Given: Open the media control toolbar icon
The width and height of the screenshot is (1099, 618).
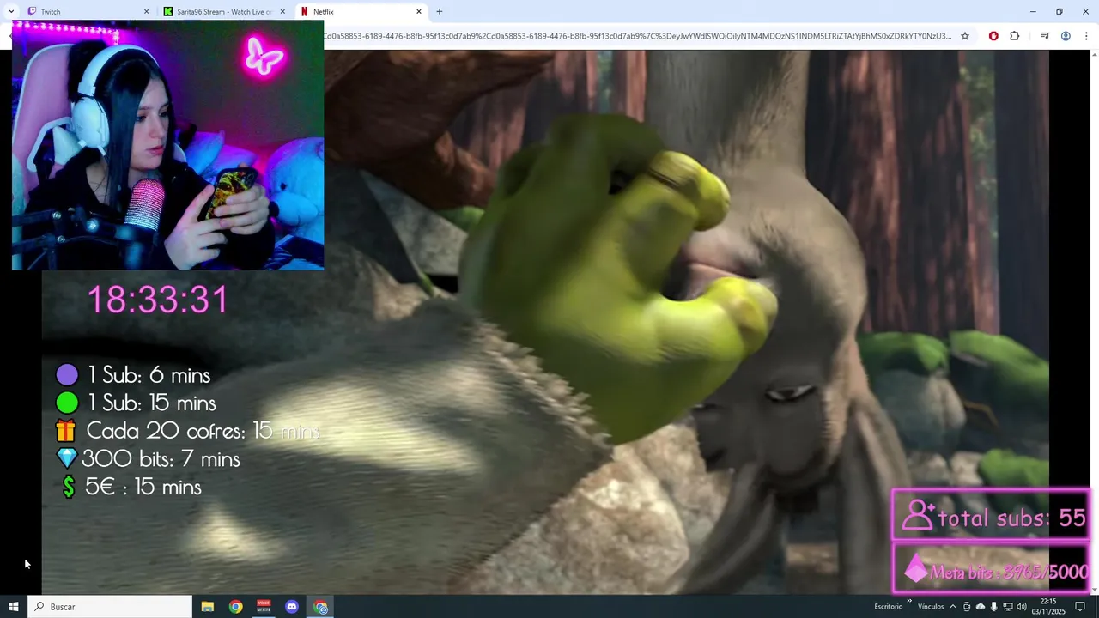Looking at the screenshot, I should click(x=1045, y=36).
